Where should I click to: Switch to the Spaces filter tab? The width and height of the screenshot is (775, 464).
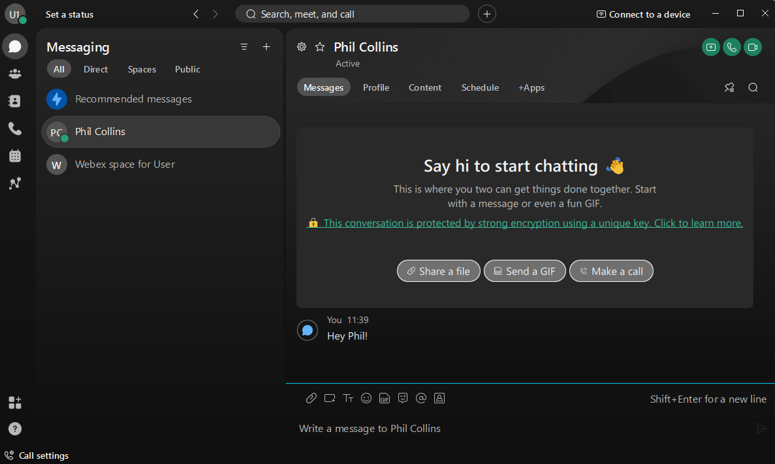pos(142,69)
